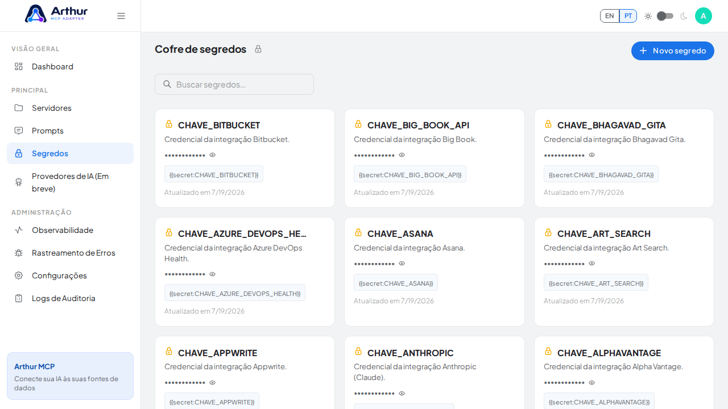Click the Arthur MCP info banner
The height and width of the screenshot is (409, 728).
[70, 376]
